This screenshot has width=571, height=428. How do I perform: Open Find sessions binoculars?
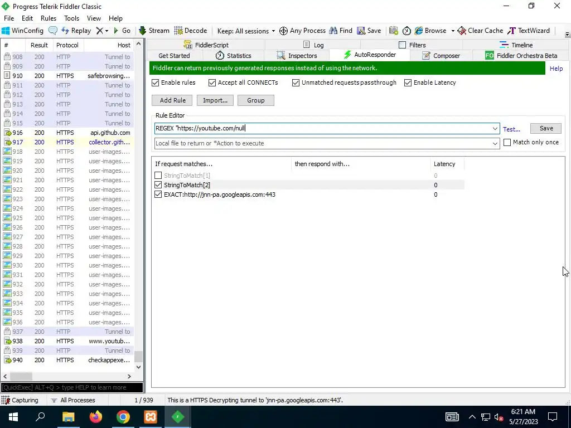[x=341, y=31]
